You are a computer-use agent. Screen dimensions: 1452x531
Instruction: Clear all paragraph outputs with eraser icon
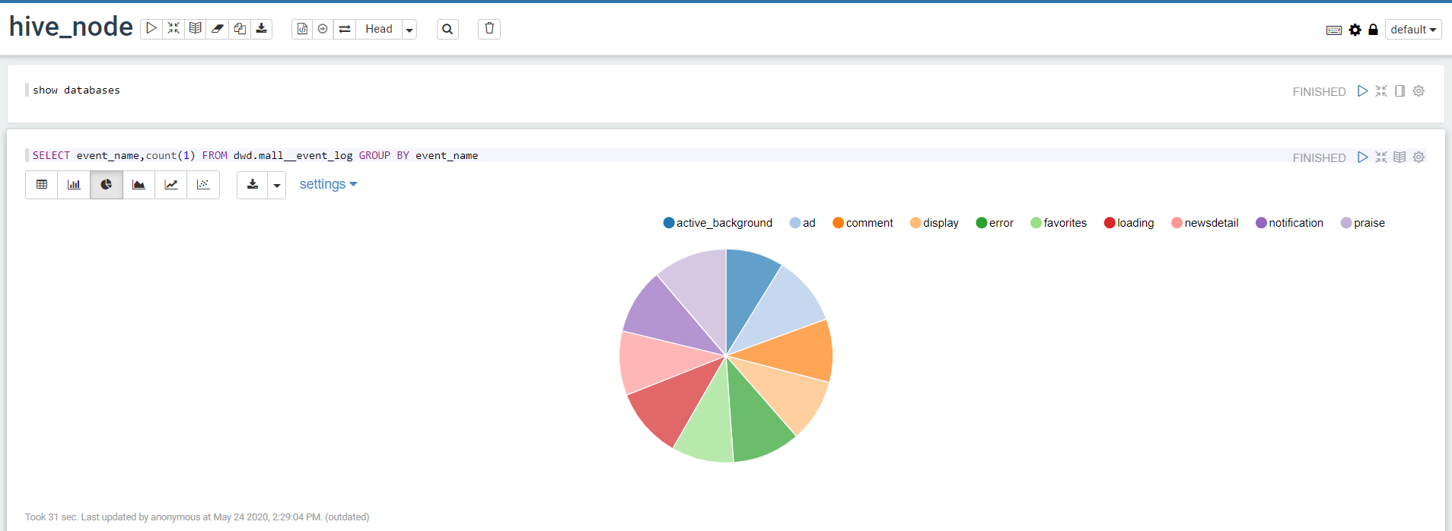[x=218, y=29]
